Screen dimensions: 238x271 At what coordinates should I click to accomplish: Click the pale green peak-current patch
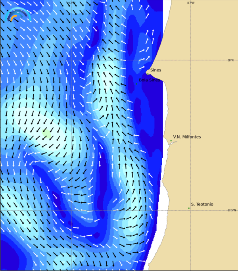(x=47, y=133)
